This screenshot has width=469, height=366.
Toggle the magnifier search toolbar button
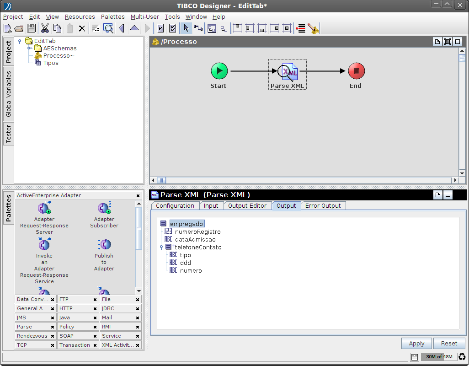(108, 28)
